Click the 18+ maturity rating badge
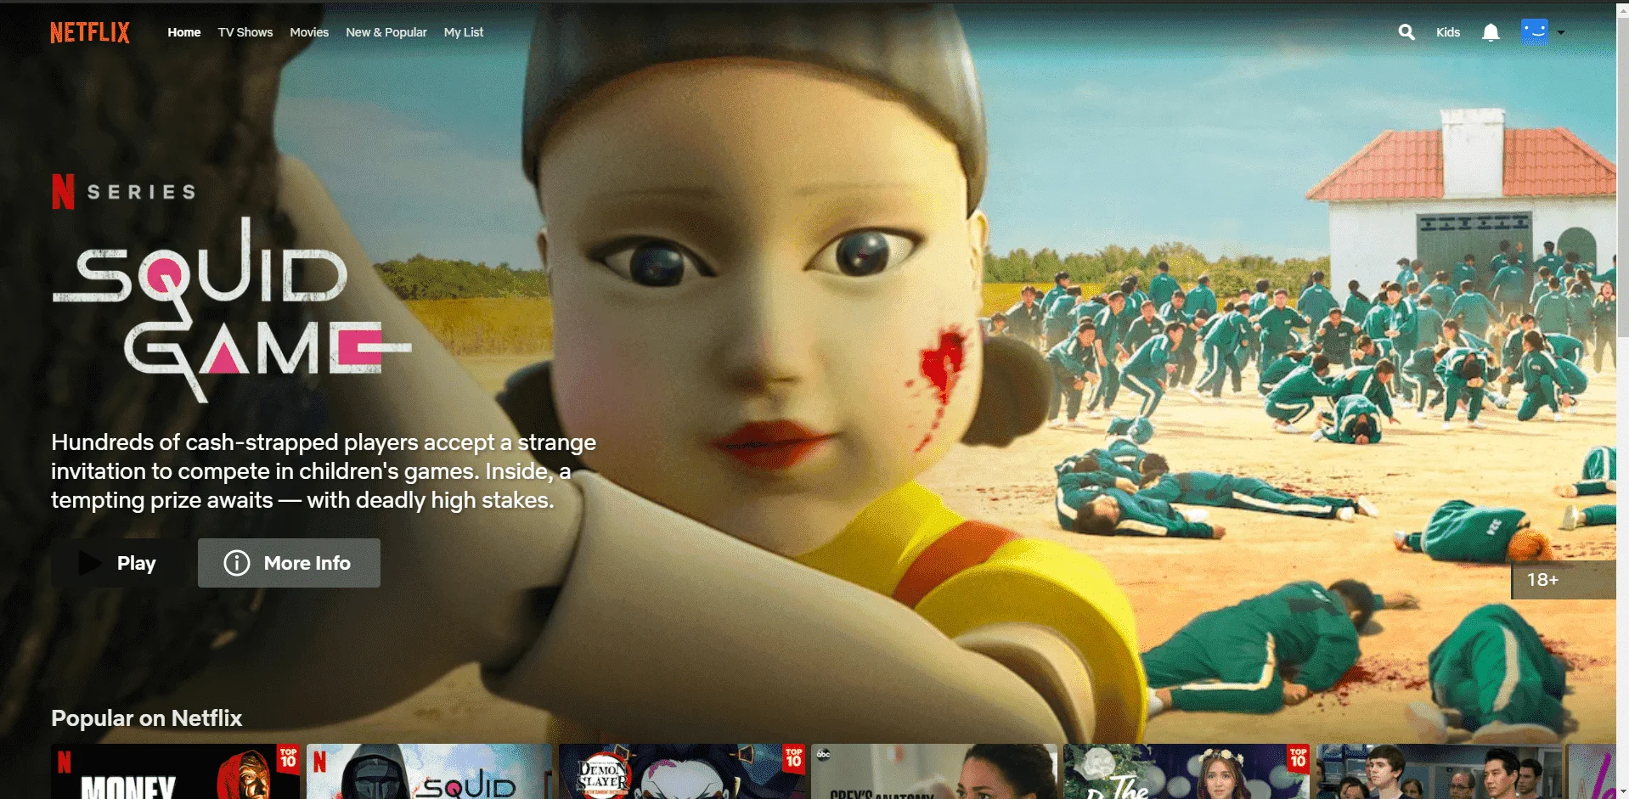The height and width of the screenshot is (799, 1629). pyautogui.click(x=1563, y=580)
